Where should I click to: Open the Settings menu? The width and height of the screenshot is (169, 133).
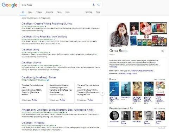point(89,12)
